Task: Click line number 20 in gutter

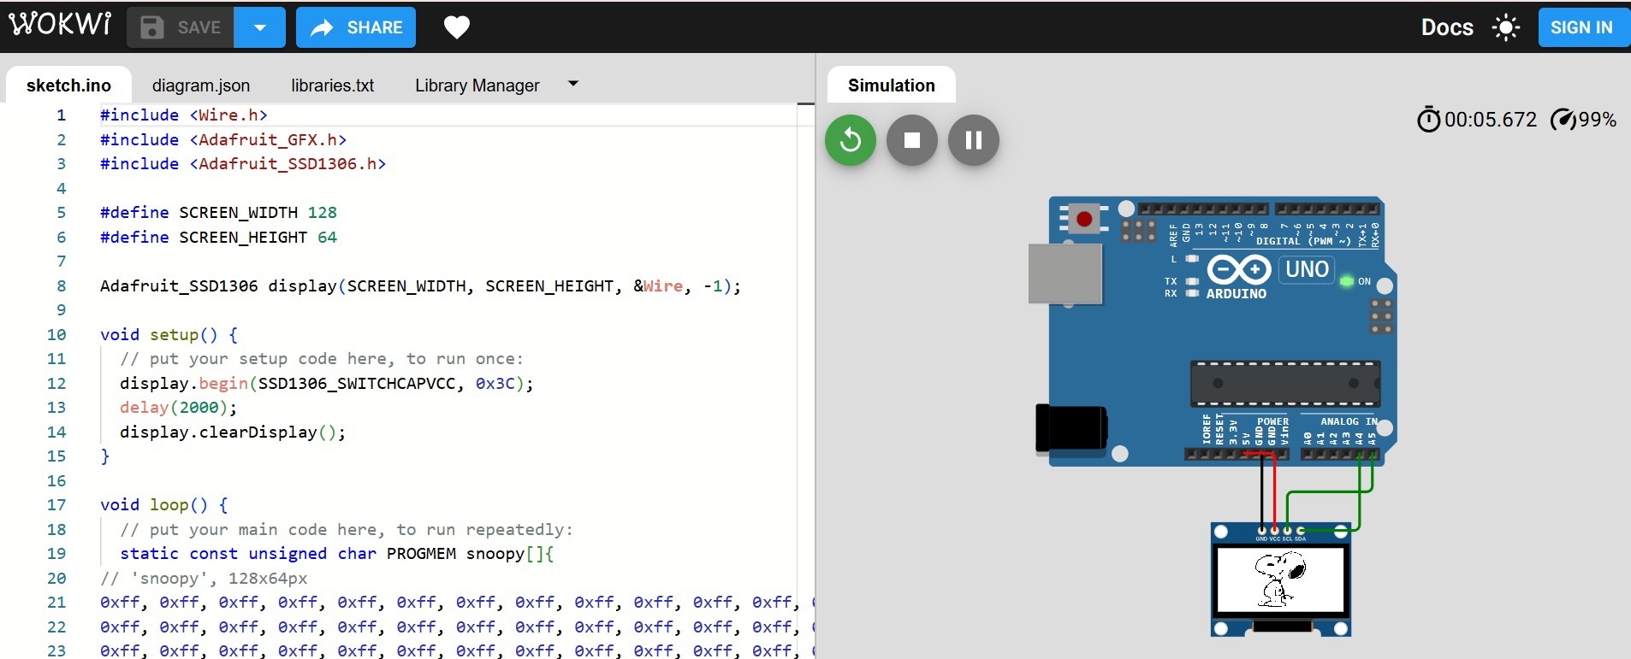Action: 56,578
